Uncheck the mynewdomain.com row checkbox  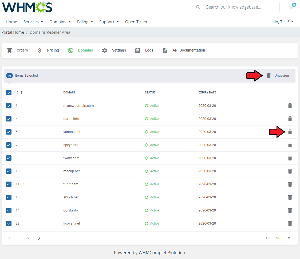(9, 106)
